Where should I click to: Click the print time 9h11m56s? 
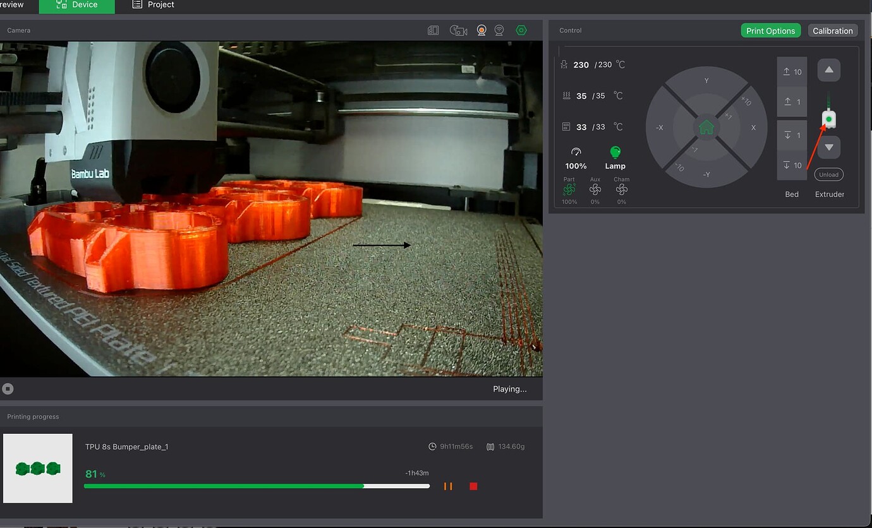(455, 447)
